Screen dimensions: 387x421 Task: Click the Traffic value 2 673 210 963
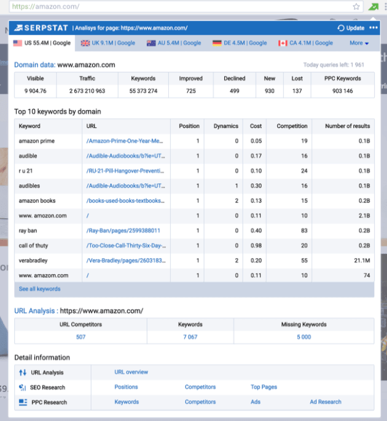[x=87, y=91]
